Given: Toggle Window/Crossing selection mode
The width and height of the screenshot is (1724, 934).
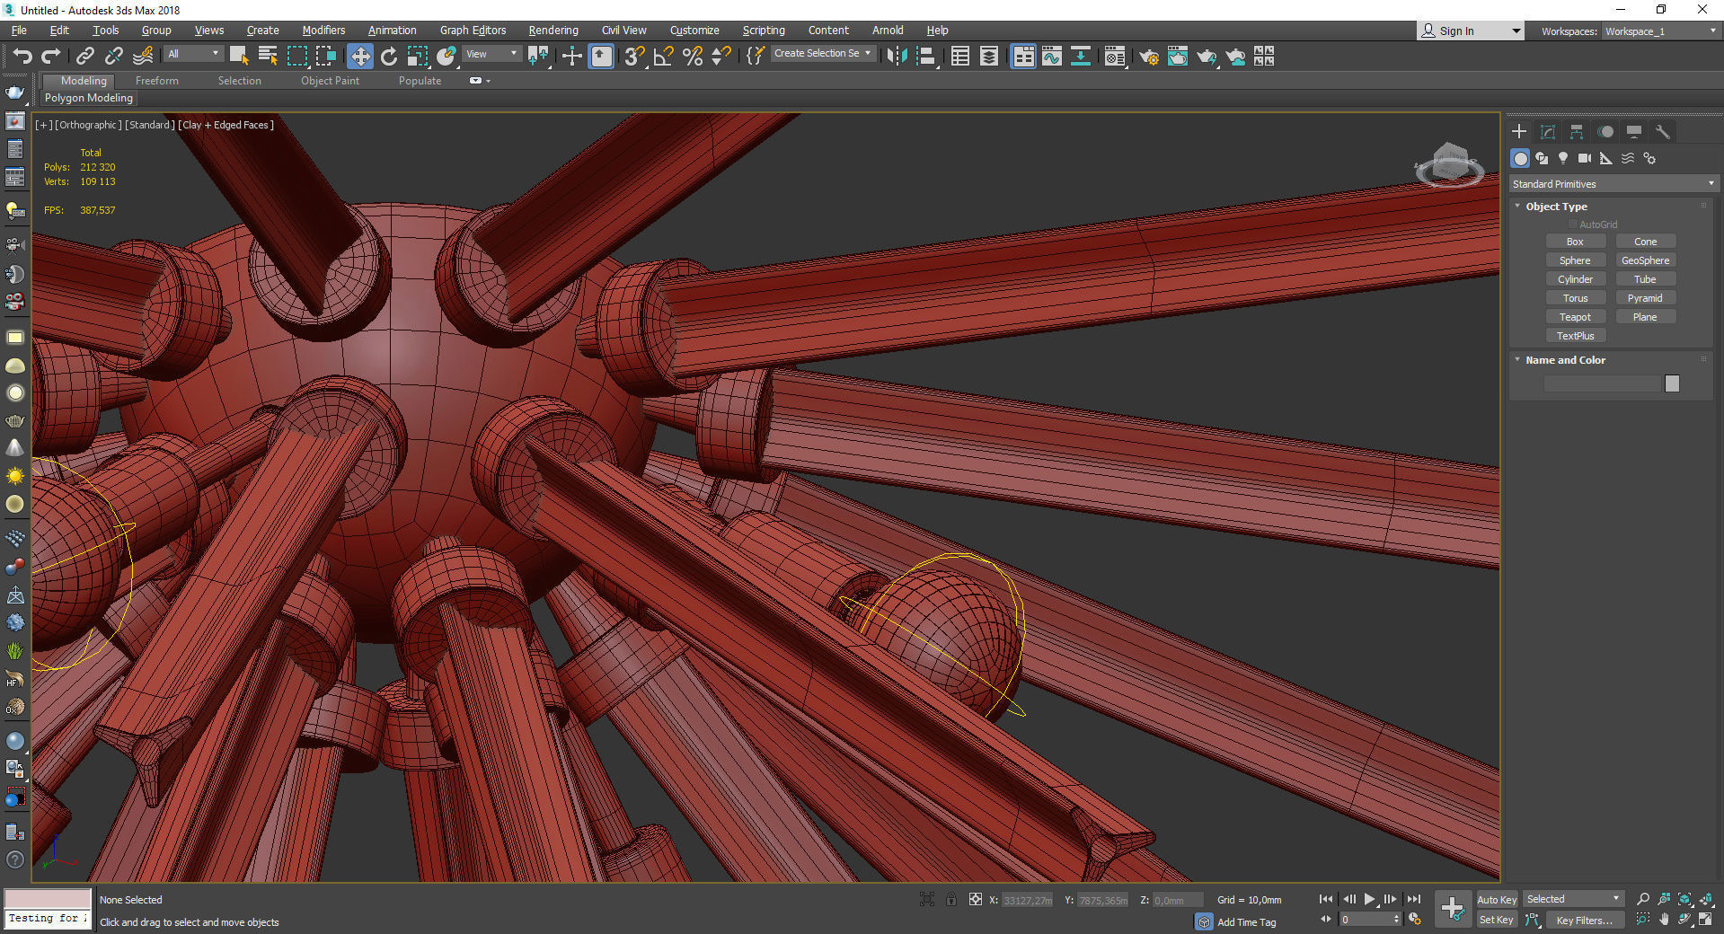Looking at the screenshot, I should [x=325, y=57].
